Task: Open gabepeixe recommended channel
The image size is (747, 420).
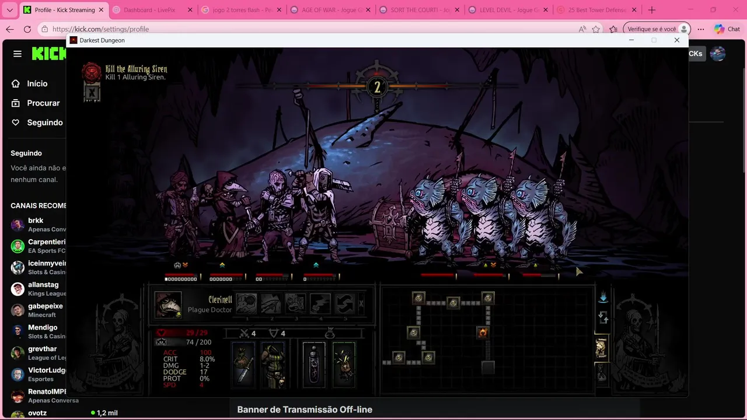Action: click(x=37, y=310)
